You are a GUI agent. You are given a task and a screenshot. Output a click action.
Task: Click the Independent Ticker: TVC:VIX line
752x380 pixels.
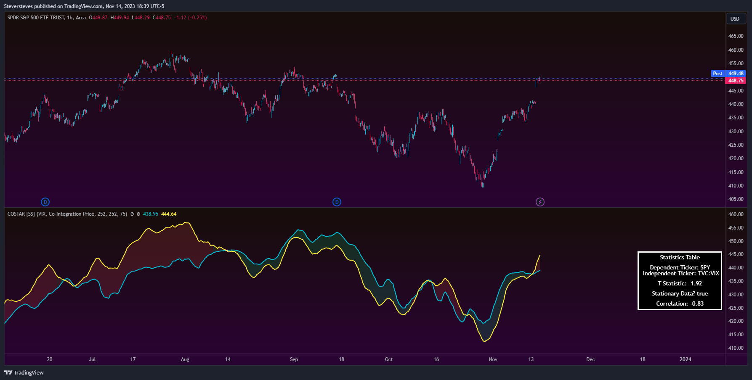click(x=680, y=273)
